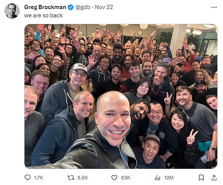This screenshot has width=223, height=185.
Task: Click the 12M views count
Action: pos(169,178)
